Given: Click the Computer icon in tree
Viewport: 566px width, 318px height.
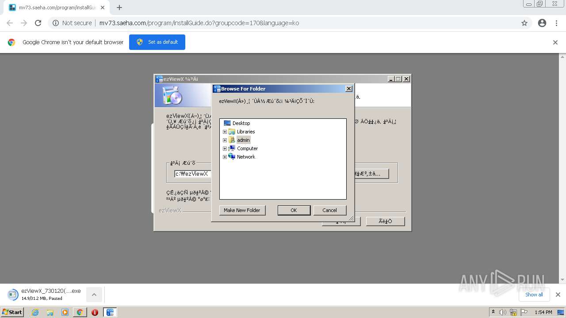Looking at the screenshot, I should pyautogui.click(x=232, y=148).
